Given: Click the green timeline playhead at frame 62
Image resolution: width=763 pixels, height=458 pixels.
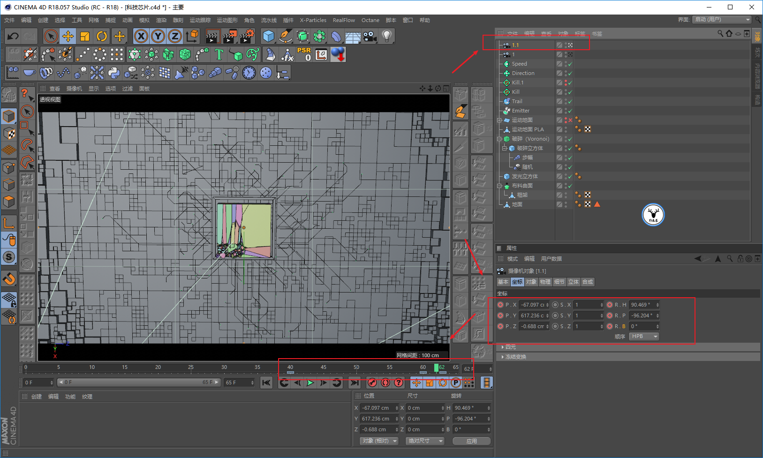Looking at the screenshot, I should coord(436,368).
